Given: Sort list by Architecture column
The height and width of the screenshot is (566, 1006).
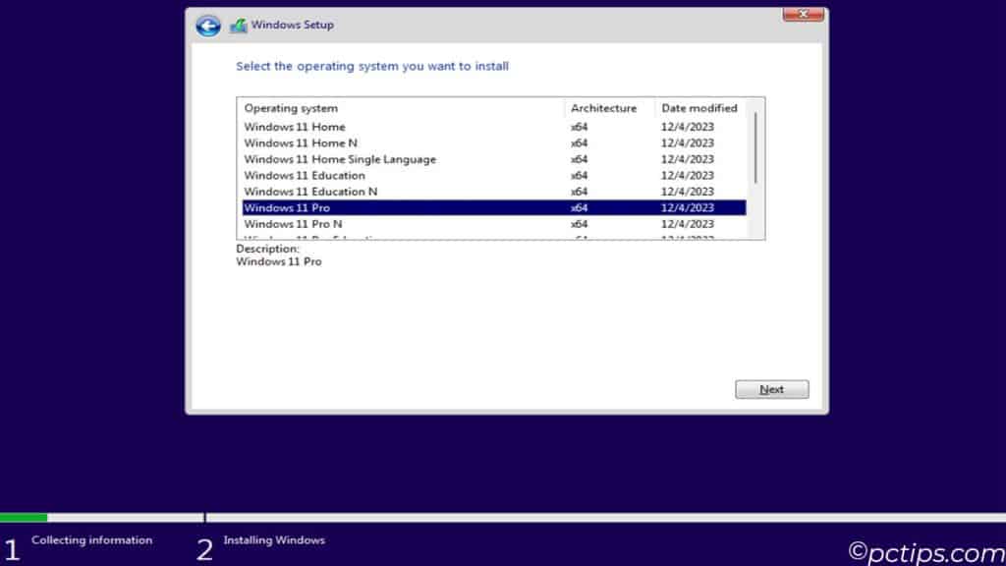Looking at the screenshot, I should (x=604, y=108).
